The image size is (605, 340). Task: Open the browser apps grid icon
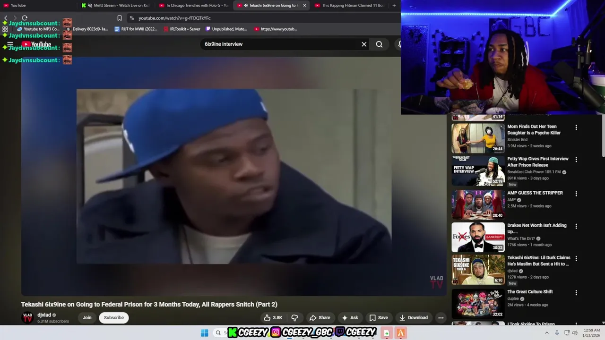click(x=5, y=29)
